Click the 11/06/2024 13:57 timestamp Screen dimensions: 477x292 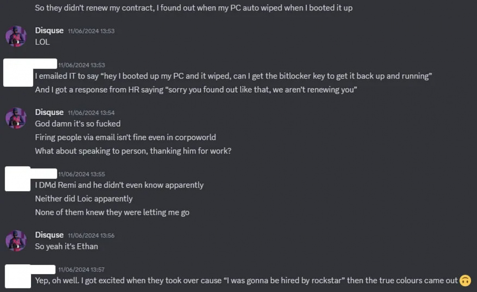(81, 270)
